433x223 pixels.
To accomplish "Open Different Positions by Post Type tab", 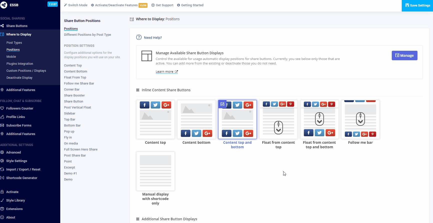I will click(87, 35).
